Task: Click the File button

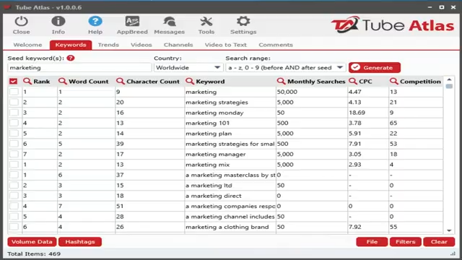Action: click(x=372, y=242)
